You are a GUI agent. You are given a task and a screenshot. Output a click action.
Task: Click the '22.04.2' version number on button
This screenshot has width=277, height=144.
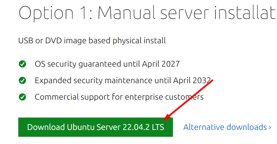pos(136,127)
